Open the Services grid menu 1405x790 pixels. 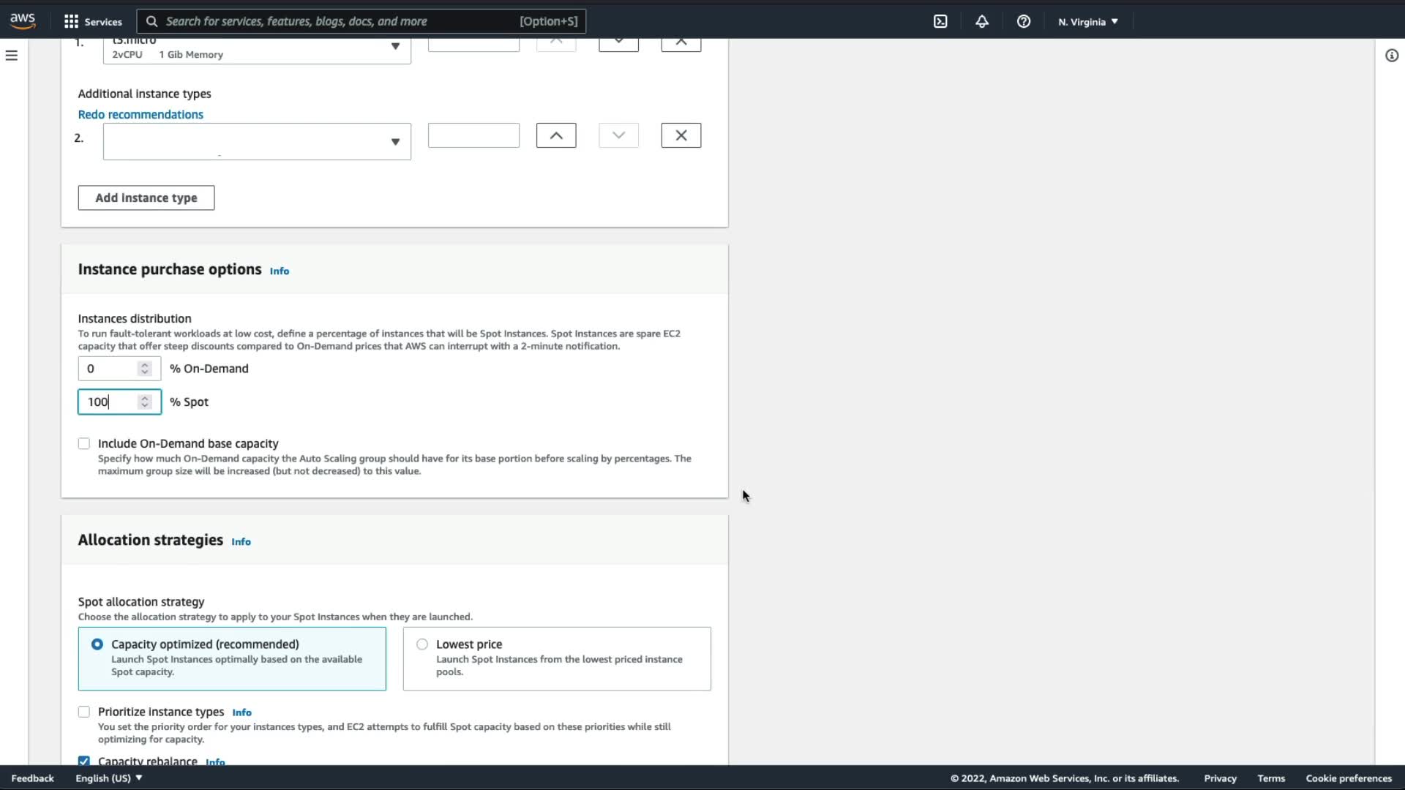(x=92, y=21)
